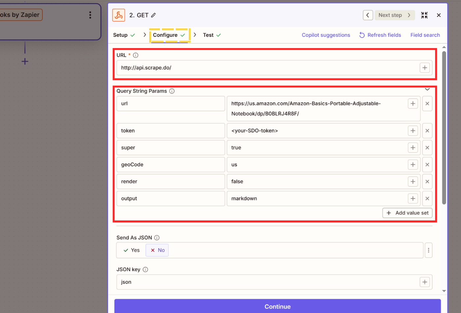Click the Continue button
Image resolution: width=461 pixels, height=313 pixels.
277,306
